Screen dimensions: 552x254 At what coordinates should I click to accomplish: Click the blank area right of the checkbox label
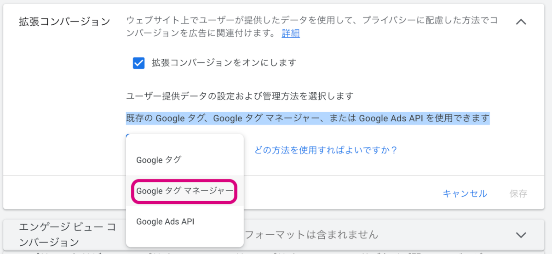pyautogui.click(x=391, y=63)
